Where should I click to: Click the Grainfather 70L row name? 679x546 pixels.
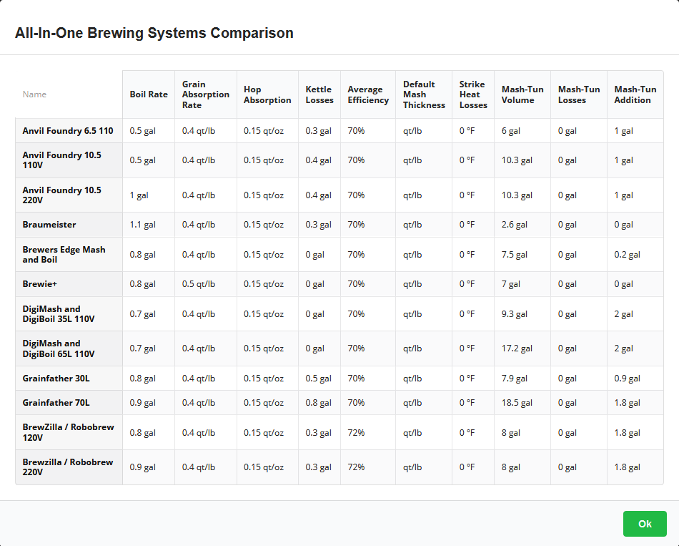pos(56,402)
